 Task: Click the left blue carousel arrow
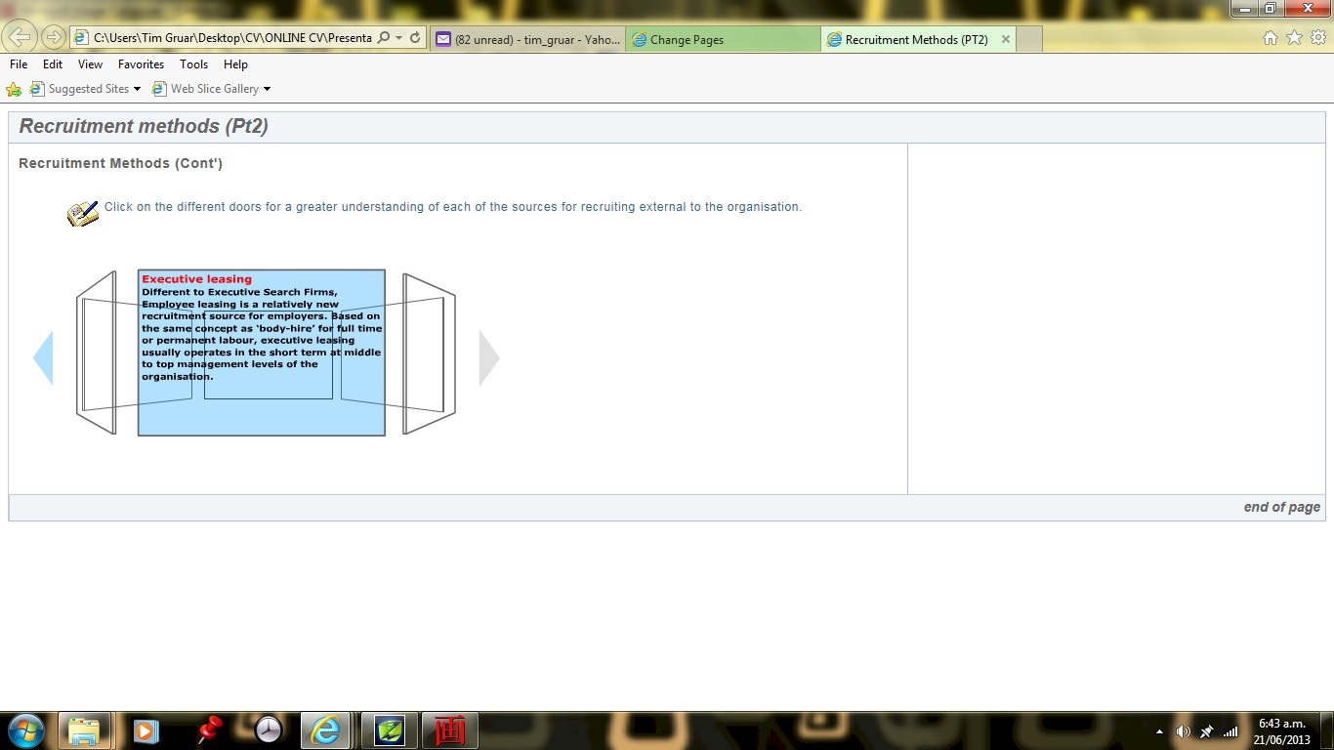[x=43, y=358]
